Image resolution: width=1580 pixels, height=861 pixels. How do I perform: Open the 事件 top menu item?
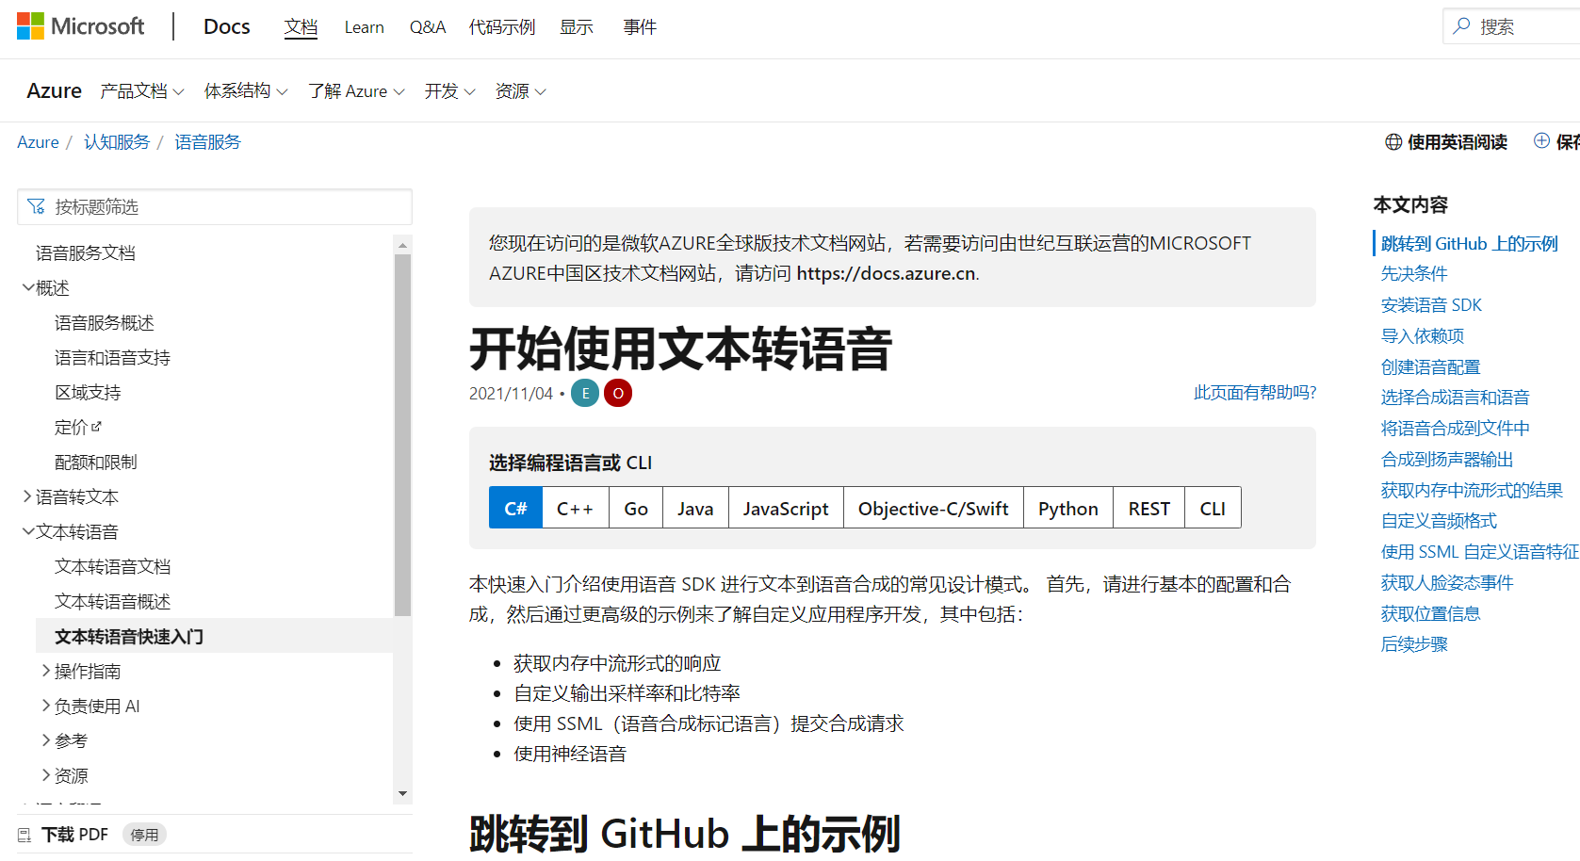pos(640,27)
